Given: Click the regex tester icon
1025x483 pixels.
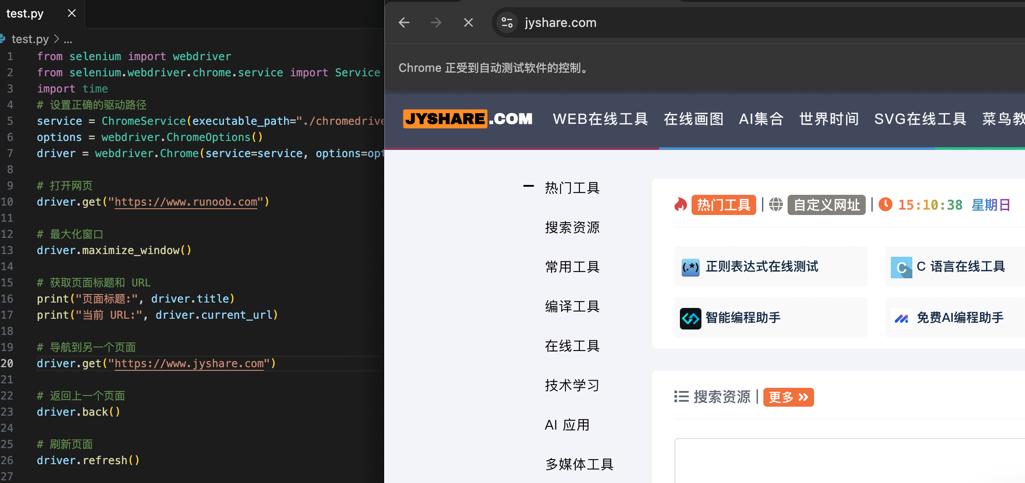Looking at the screenshot, I should tap(690, 268).
